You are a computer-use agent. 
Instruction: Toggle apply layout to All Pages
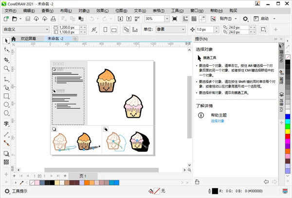[127, 29]
